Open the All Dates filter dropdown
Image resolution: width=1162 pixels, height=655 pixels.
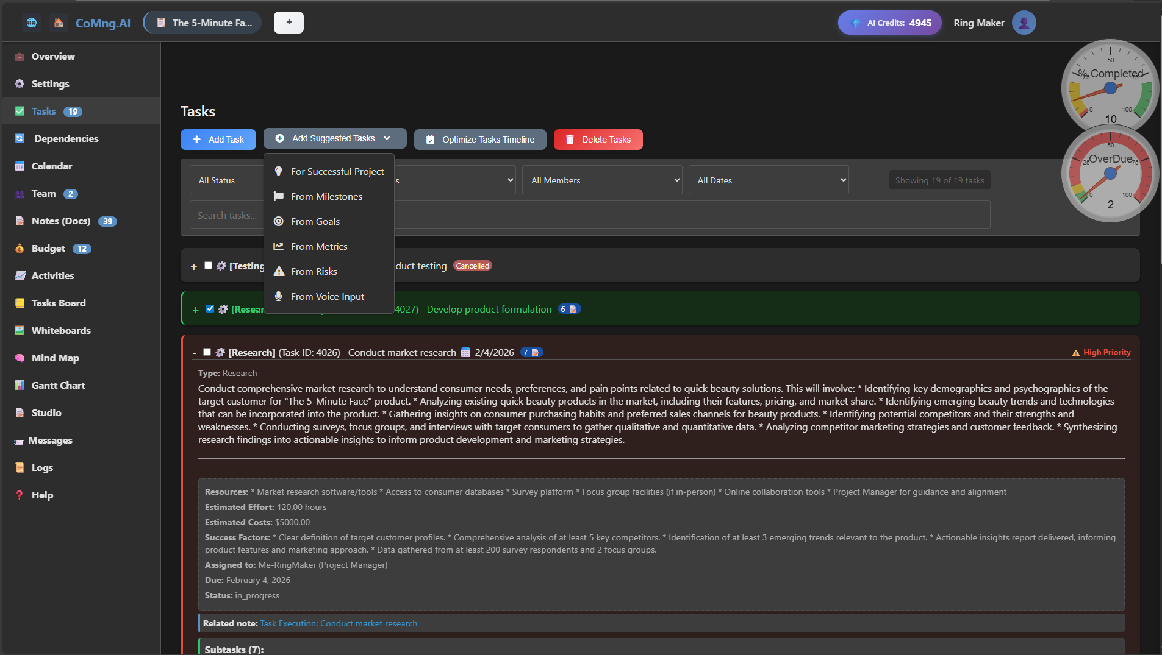pyautogui.click(x=768, y=180)
